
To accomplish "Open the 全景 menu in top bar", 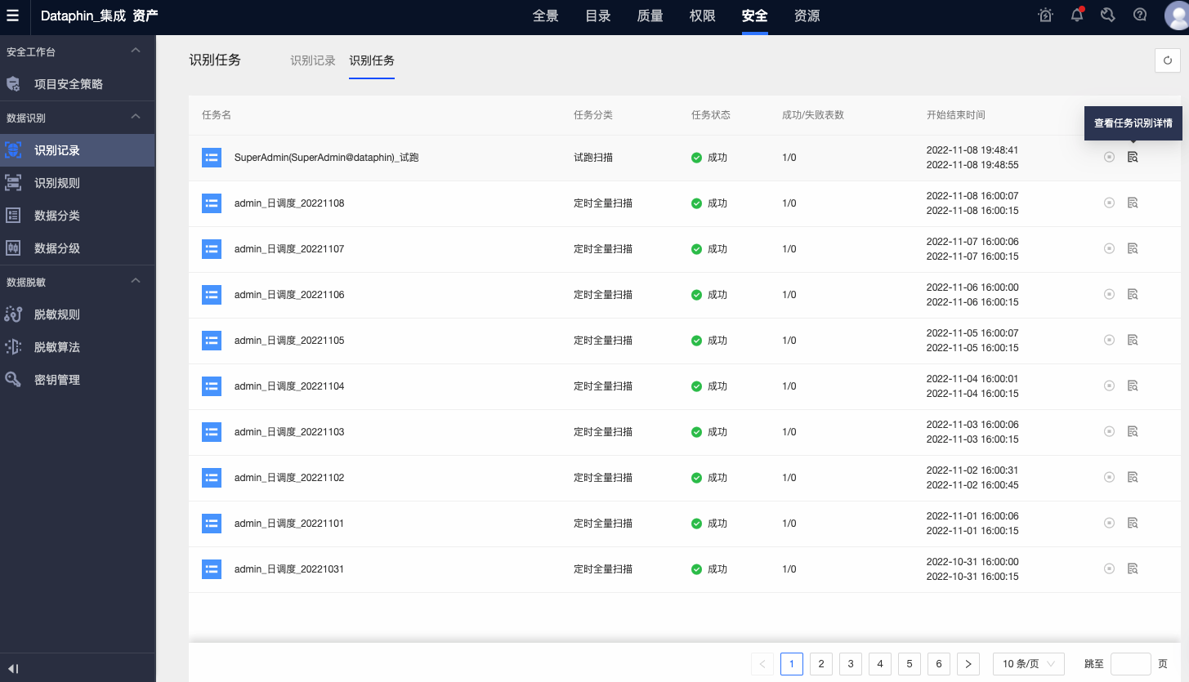I will (x=545, y=16).
